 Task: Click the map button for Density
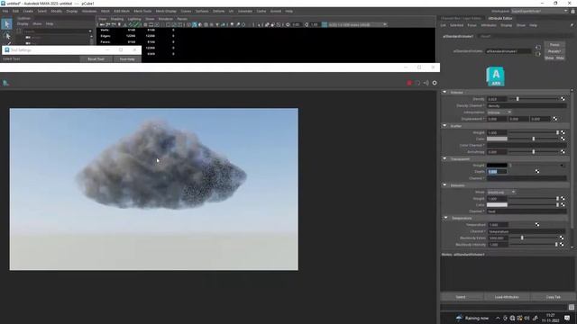563,99
